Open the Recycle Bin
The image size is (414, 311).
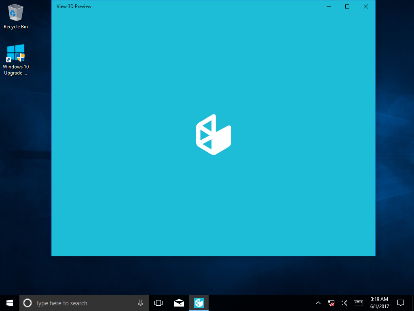(x=15, y=14)
